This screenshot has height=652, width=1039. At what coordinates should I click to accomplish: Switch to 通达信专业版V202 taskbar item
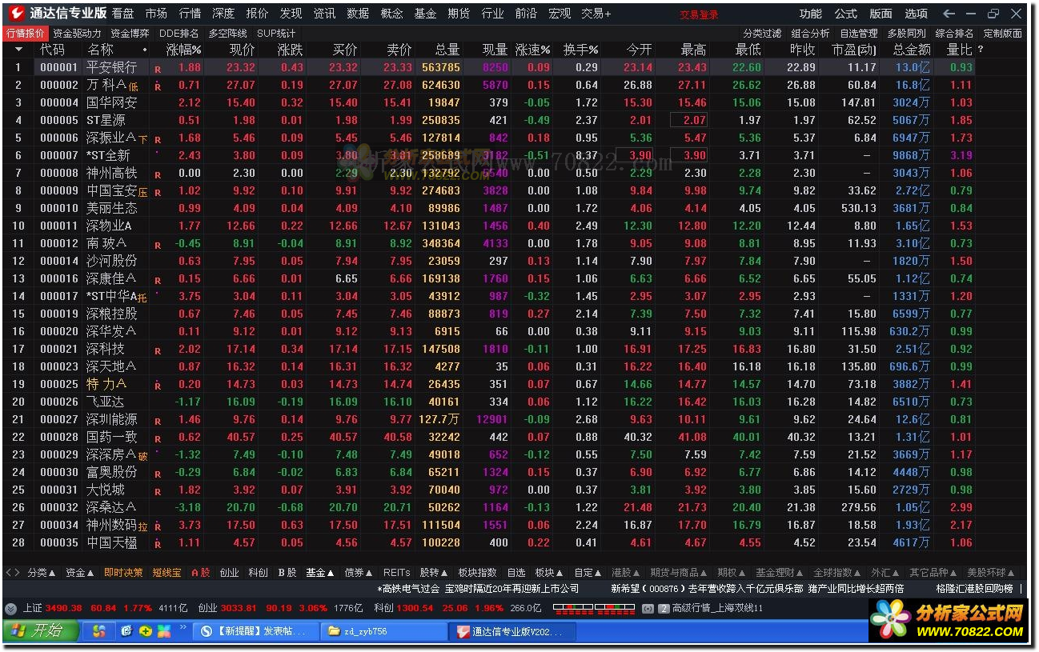[x=511, y=631]
